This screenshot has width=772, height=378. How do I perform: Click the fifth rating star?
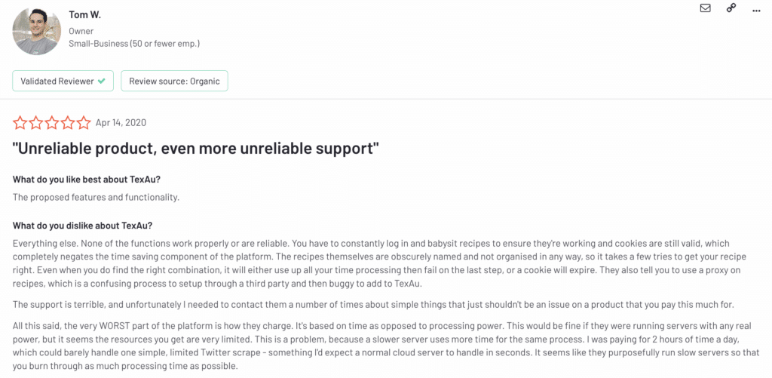(84, 123)
